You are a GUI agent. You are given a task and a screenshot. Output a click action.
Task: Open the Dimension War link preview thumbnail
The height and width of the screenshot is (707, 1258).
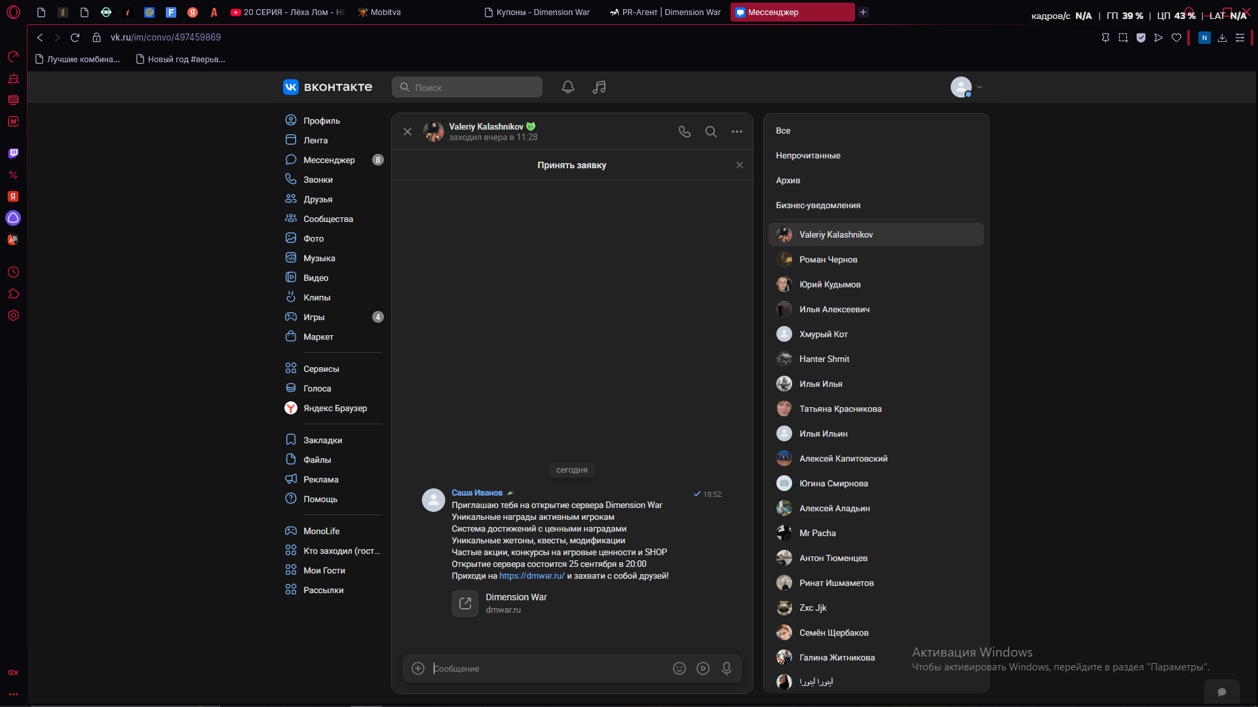465,604
